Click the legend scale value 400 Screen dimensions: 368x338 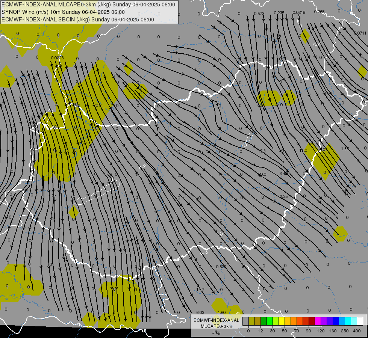pyautogui.click(x=357, y=331)
